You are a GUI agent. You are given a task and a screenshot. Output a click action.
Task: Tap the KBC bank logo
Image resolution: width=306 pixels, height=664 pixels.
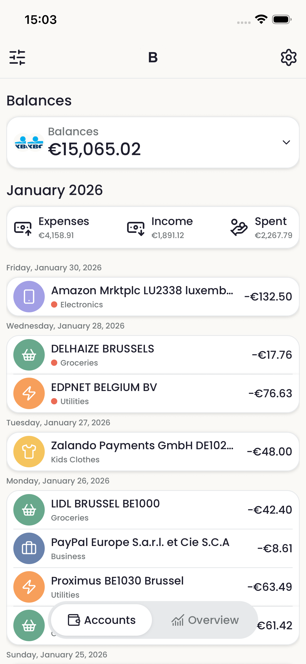pyautogui.click(x=29, y=143)
